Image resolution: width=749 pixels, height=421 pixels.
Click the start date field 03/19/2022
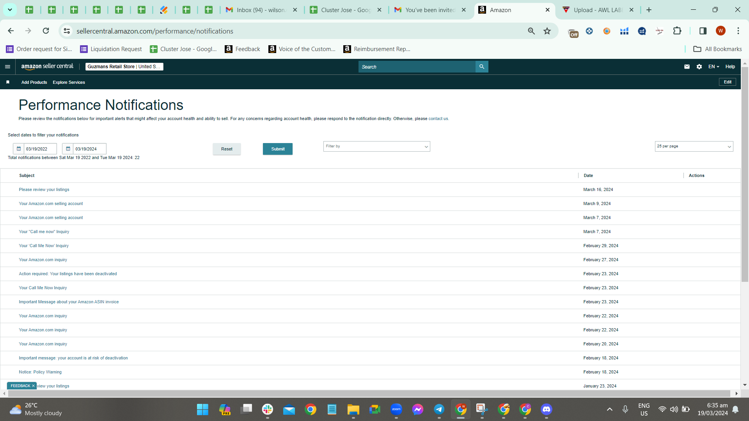pos(40,149)
